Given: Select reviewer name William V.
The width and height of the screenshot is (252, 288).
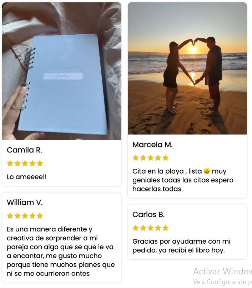Looking at the screenshot, I should pyautogui.click(x=25, y=202).
